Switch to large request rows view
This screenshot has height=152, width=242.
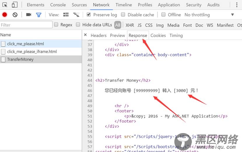coord(66,15)
